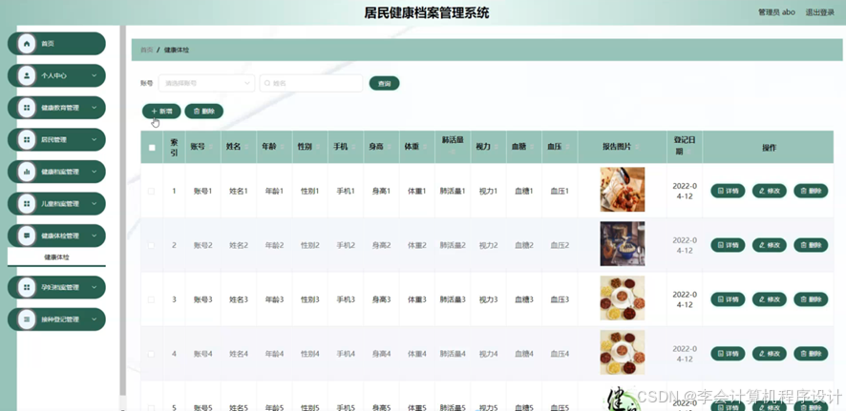Click the grid icon beside 居民管理

click(27, 139)
